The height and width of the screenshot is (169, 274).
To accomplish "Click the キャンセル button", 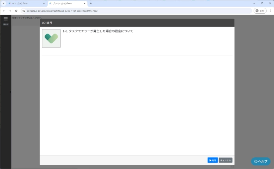I will pos(225,160).
